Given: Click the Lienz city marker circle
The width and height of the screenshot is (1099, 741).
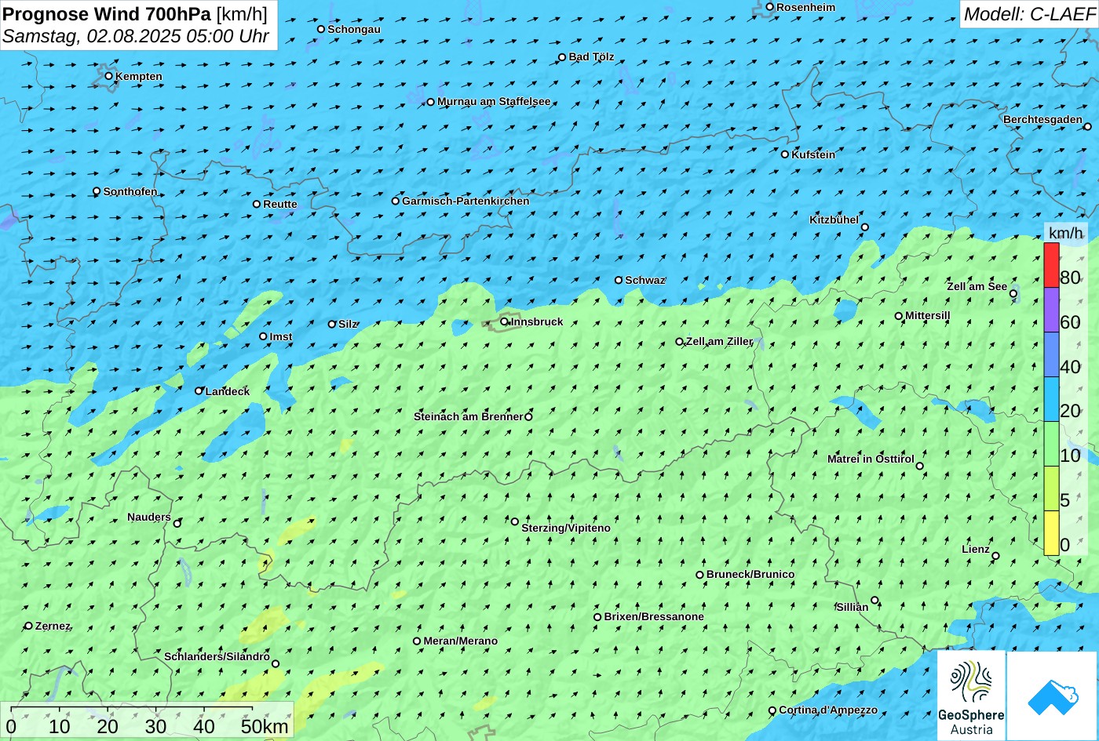Looking at the screenshot, I should (x=995, y=556).
